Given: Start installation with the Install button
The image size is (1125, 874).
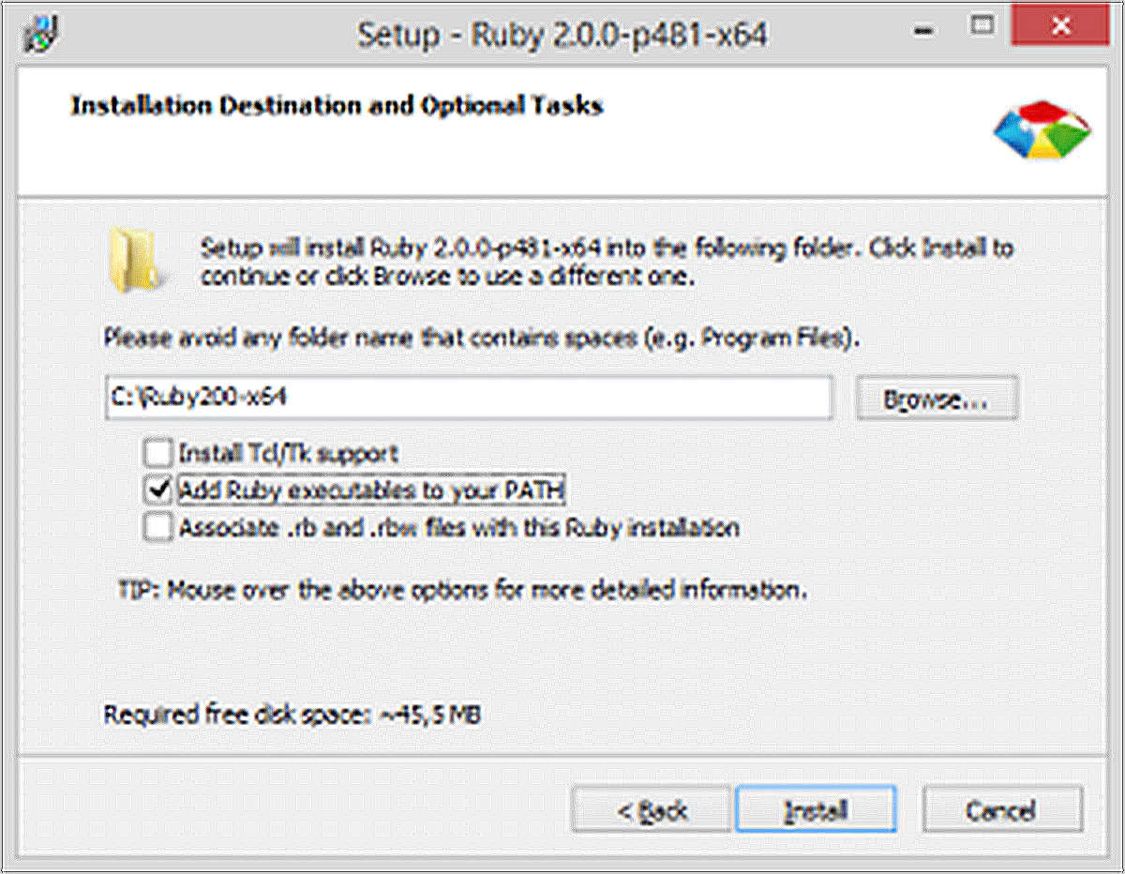Looking at the screenshot, I should point(816,809).
